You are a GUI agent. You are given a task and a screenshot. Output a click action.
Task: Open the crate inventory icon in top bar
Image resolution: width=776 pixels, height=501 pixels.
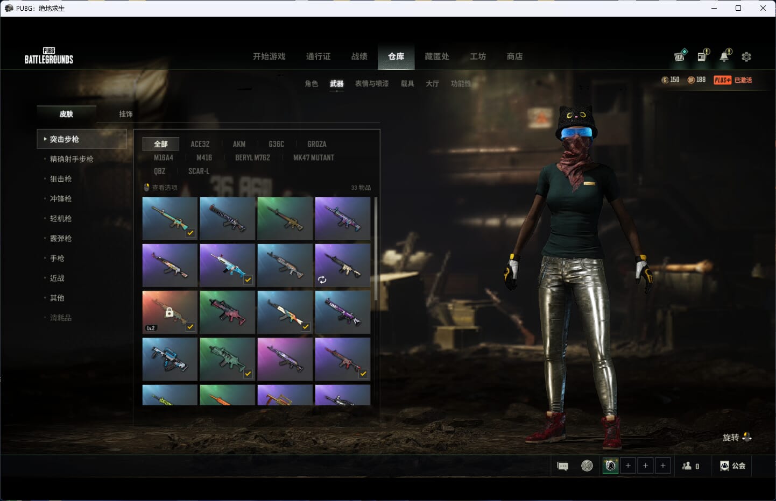point(680,55)
